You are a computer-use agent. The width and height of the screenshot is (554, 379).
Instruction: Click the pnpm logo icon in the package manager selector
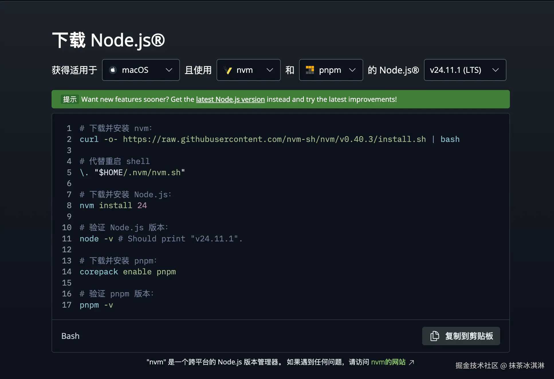(x=310, y=70)
